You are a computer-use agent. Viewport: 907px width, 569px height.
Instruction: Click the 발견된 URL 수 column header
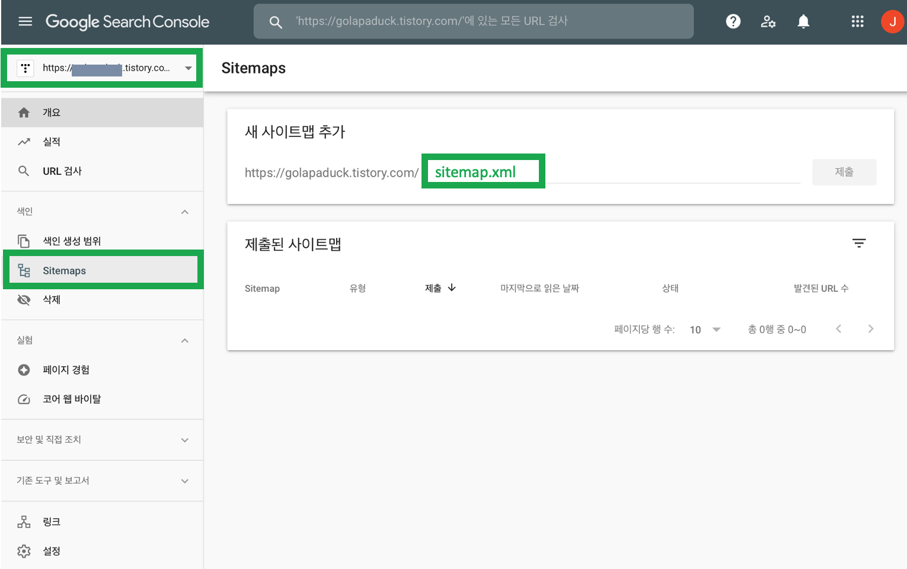821,288
